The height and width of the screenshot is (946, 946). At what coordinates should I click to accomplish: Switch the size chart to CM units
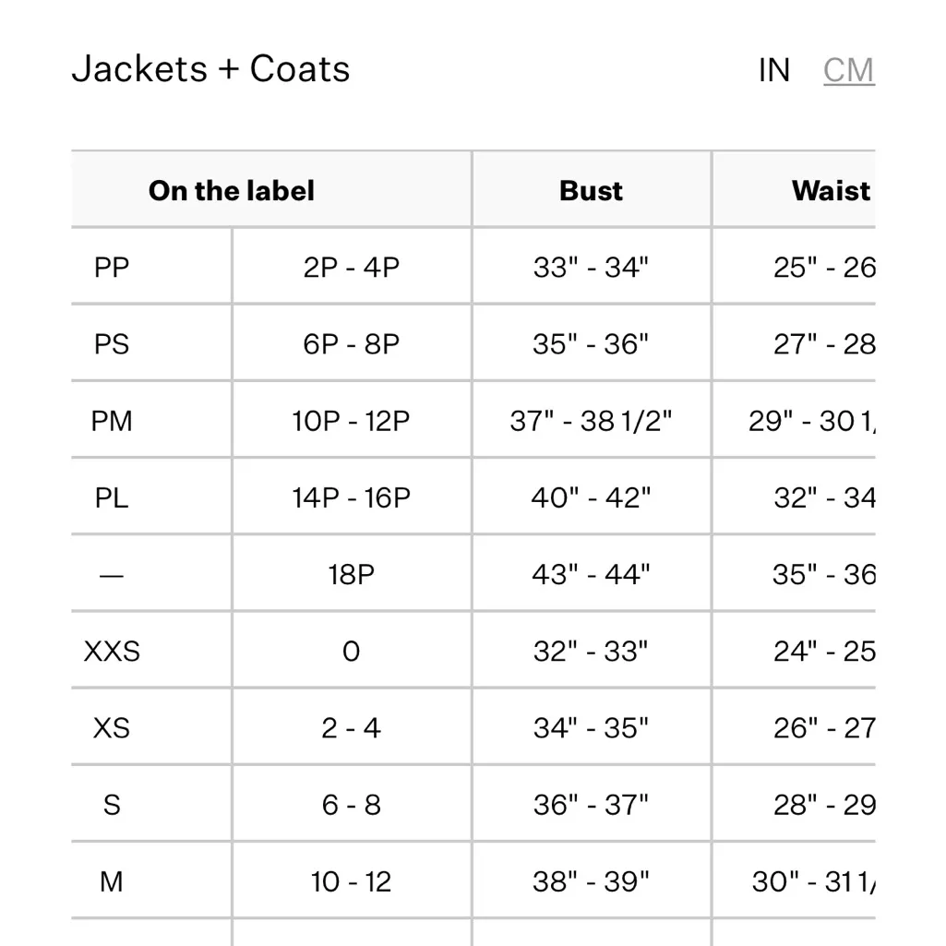(x=848, y=69)
